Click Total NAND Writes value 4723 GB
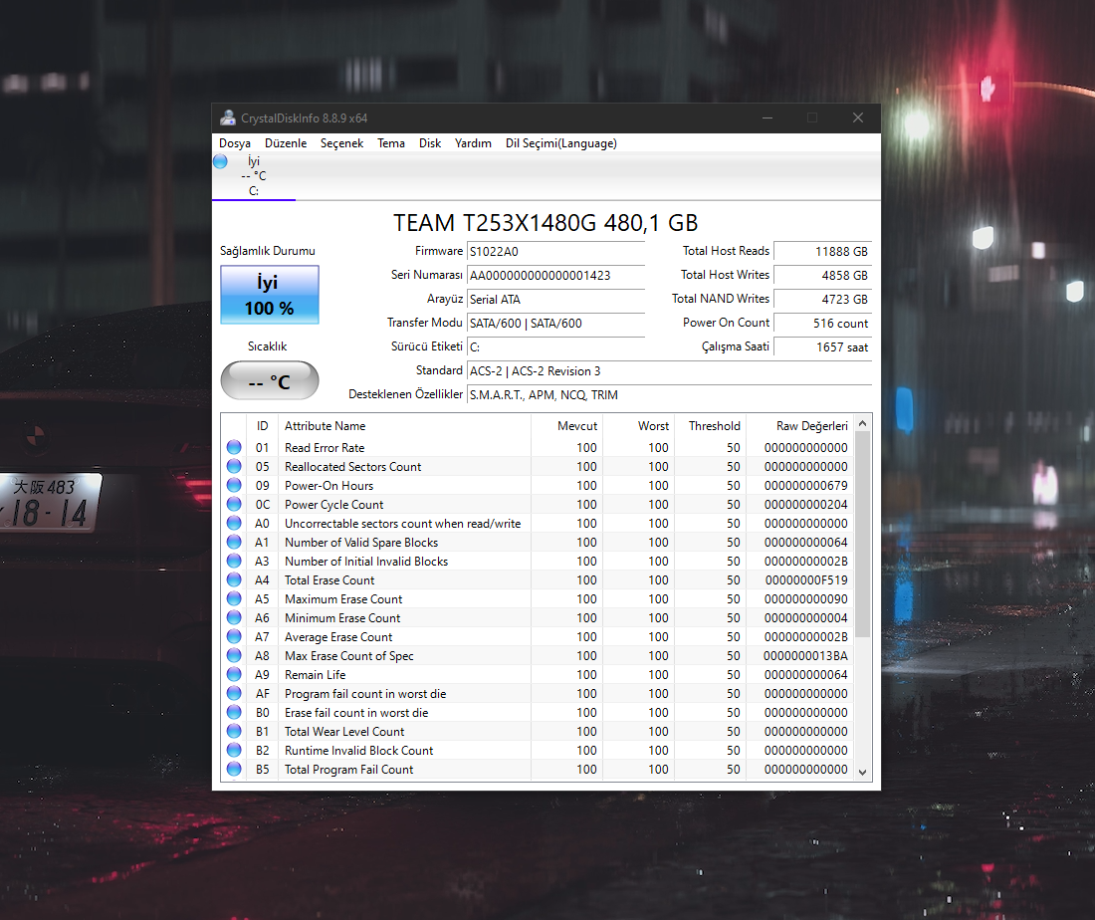 click(x=823, y=299)
